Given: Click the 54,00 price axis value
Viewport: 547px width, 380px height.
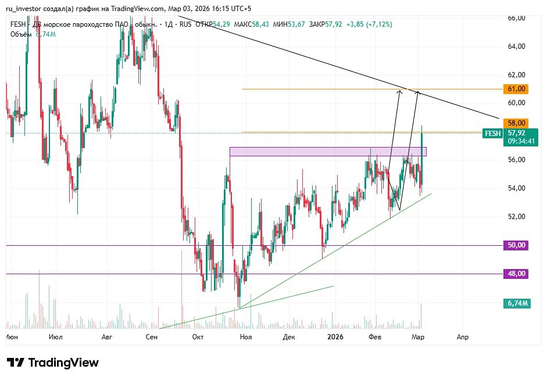Looking at the screenshot, I should pos(516,188).
